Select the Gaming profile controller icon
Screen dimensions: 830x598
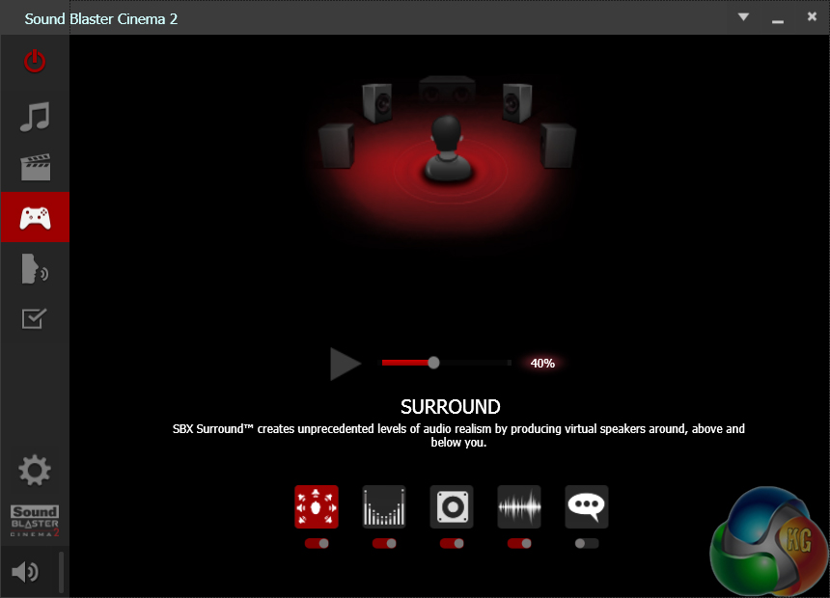coord(35,218)
